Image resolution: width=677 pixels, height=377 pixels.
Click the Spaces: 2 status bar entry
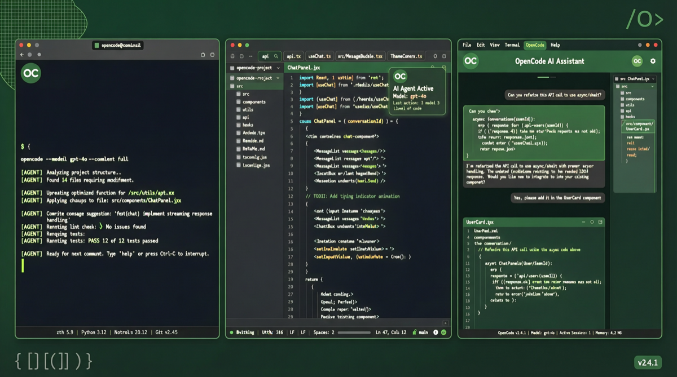323,332
